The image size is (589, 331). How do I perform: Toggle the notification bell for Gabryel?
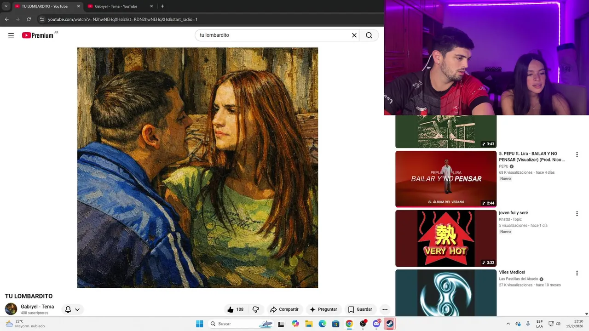(68, 309)
